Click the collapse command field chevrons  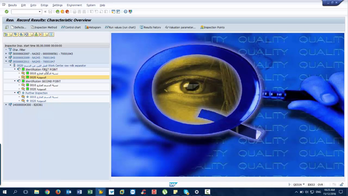45,12
